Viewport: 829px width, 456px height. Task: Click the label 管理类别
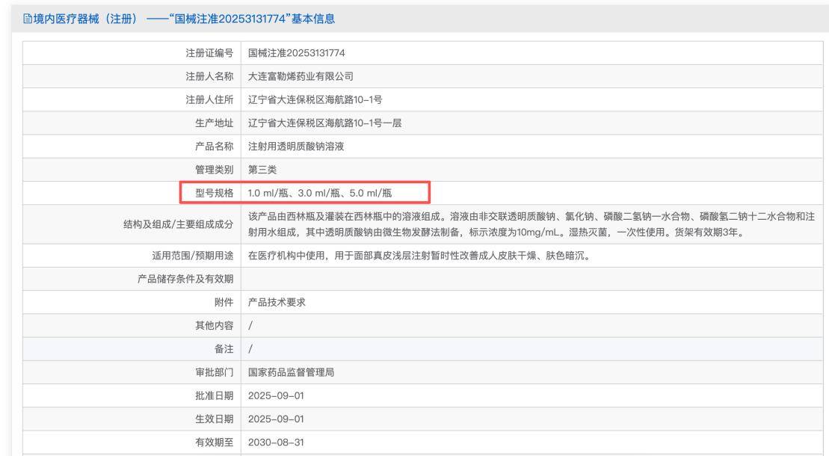click(214, 169)
